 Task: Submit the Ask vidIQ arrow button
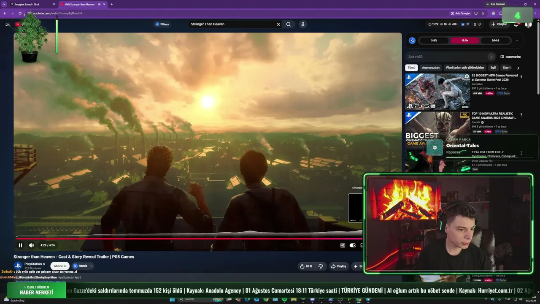[x=491, y=57]
